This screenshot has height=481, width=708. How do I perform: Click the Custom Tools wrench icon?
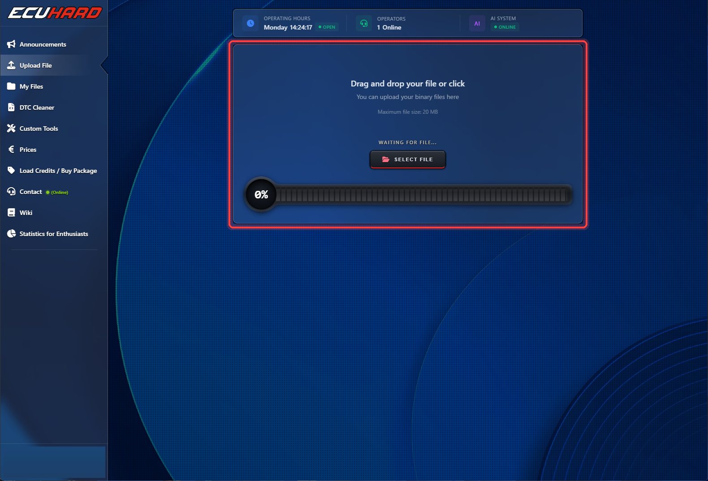coord(11,128)
